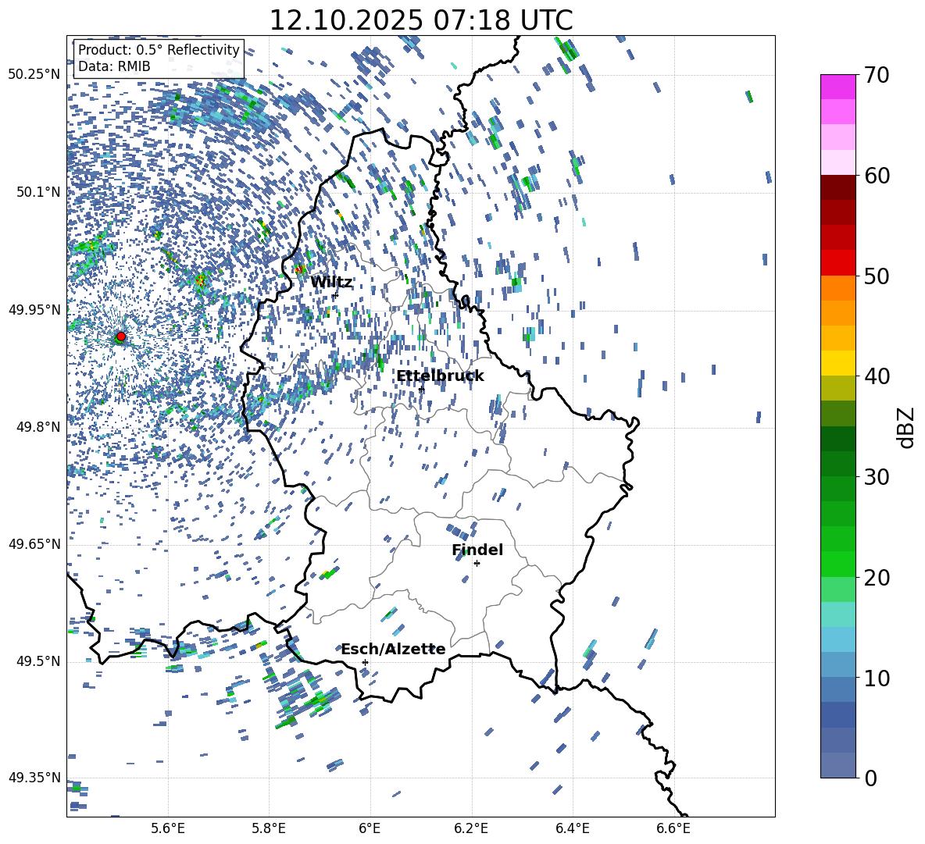Click the title '12.10.2025 07:18 UTC'
This screenshot has height=844, width=925.
[x=421, y=20]
